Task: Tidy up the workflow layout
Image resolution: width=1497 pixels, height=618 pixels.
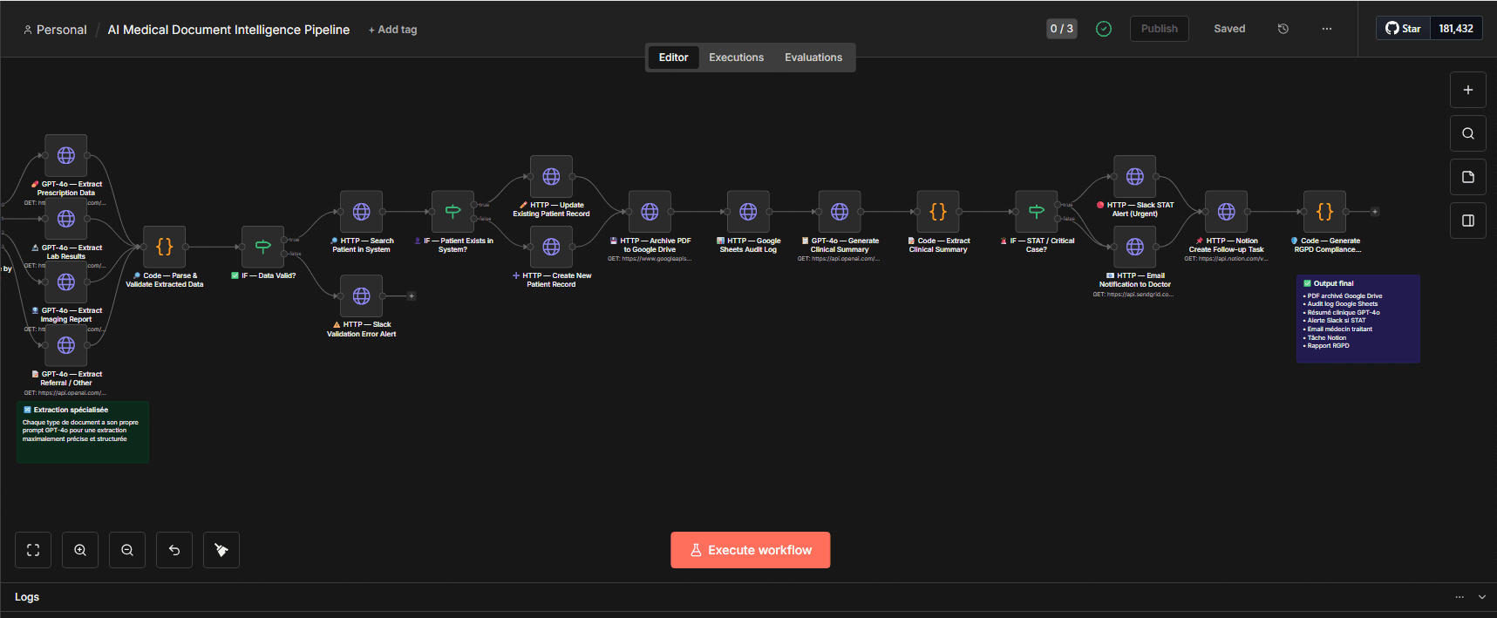Action: click(221, 550)
